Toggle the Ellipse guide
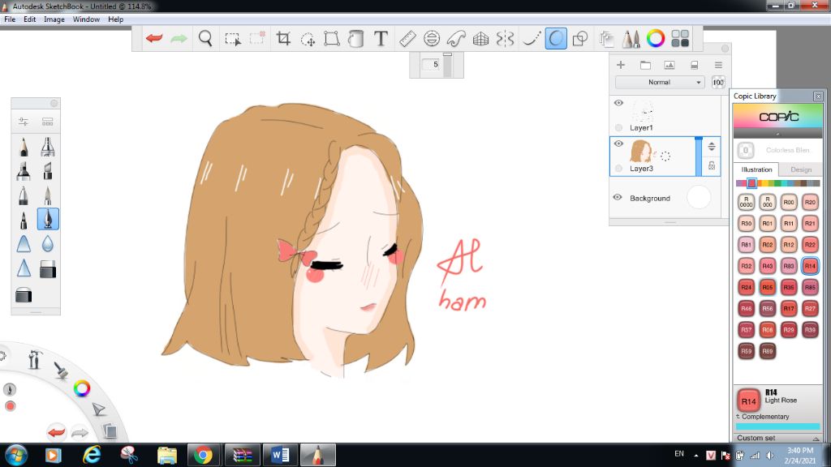831x467 pixels. (x=432, y=38)
